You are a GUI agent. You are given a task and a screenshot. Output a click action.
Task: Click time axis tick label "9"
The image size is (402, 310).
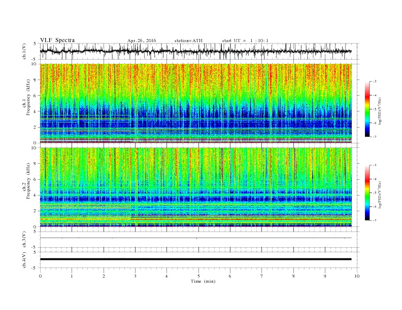pos(325,276)
